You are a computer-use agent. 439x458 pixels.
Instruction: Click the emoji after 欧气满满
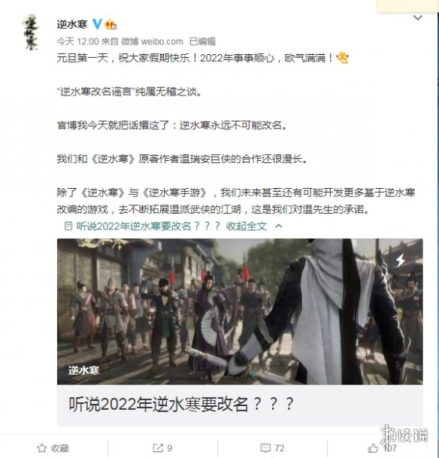342,58
